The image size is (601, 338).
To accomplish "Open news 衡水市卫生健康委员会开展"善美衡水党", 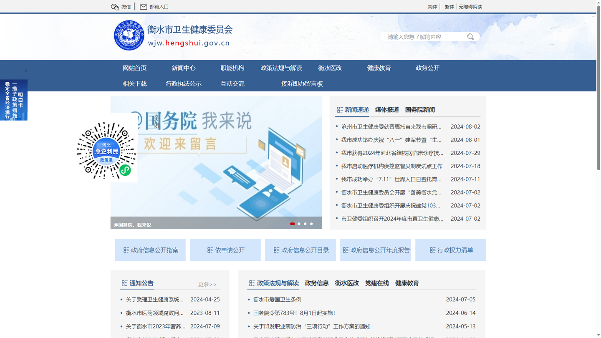I will coord(391,192).
